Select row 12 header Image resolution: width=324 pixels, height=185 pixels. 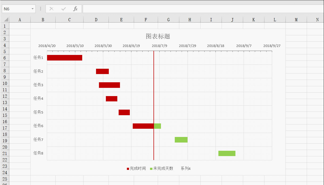click(5, 96)
